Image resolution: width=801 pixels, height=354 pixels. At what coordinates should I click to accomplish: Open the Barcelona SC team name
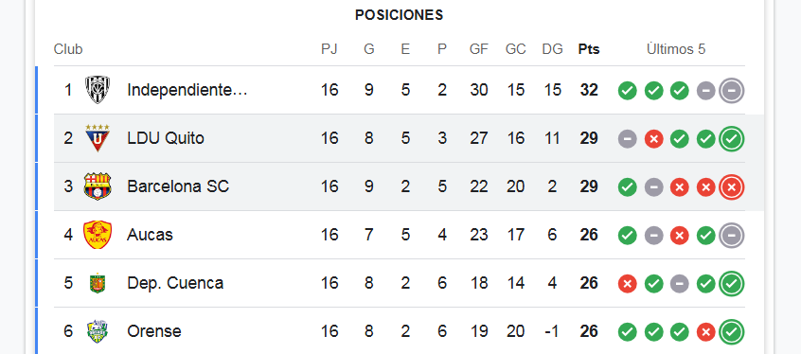tap(178, 186)
